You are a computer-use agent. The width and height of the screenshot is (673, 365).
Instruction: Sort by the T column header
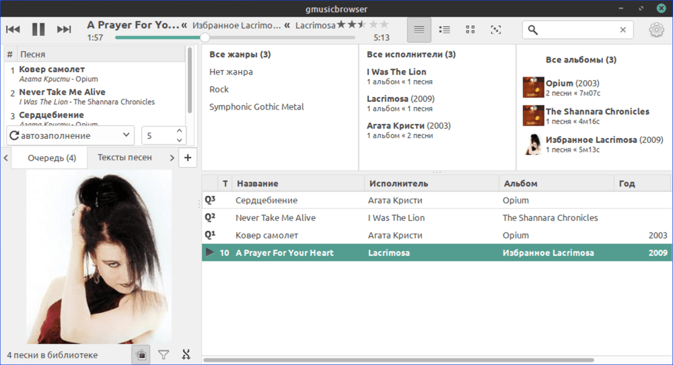(x=225, y=183)
